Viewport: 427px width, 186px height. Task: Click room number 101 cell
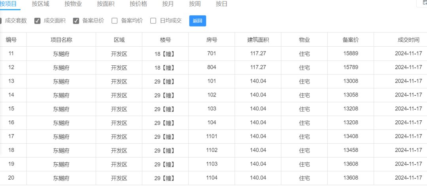pyautogui.click(x=212, y=81)
